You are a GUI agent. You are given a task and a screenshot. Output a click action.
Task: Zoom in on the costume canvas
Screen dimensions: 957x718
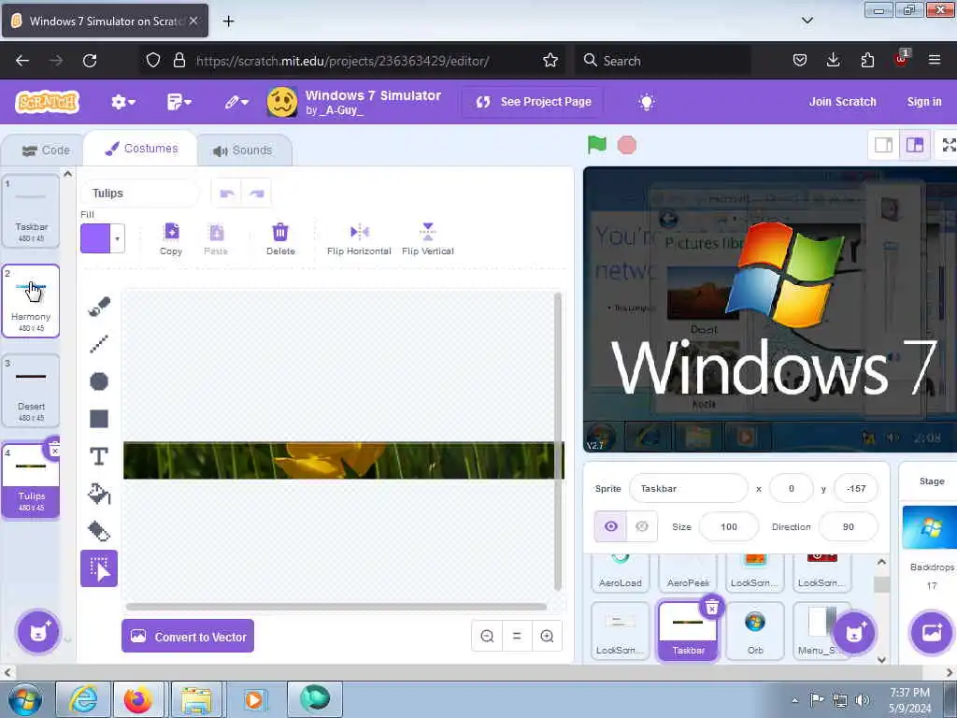point(547,636)
